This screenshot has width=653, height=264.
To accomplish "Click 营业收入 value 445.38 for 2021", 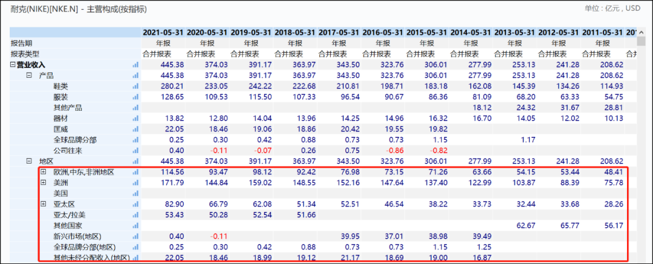I will click(x=172, y=65).
